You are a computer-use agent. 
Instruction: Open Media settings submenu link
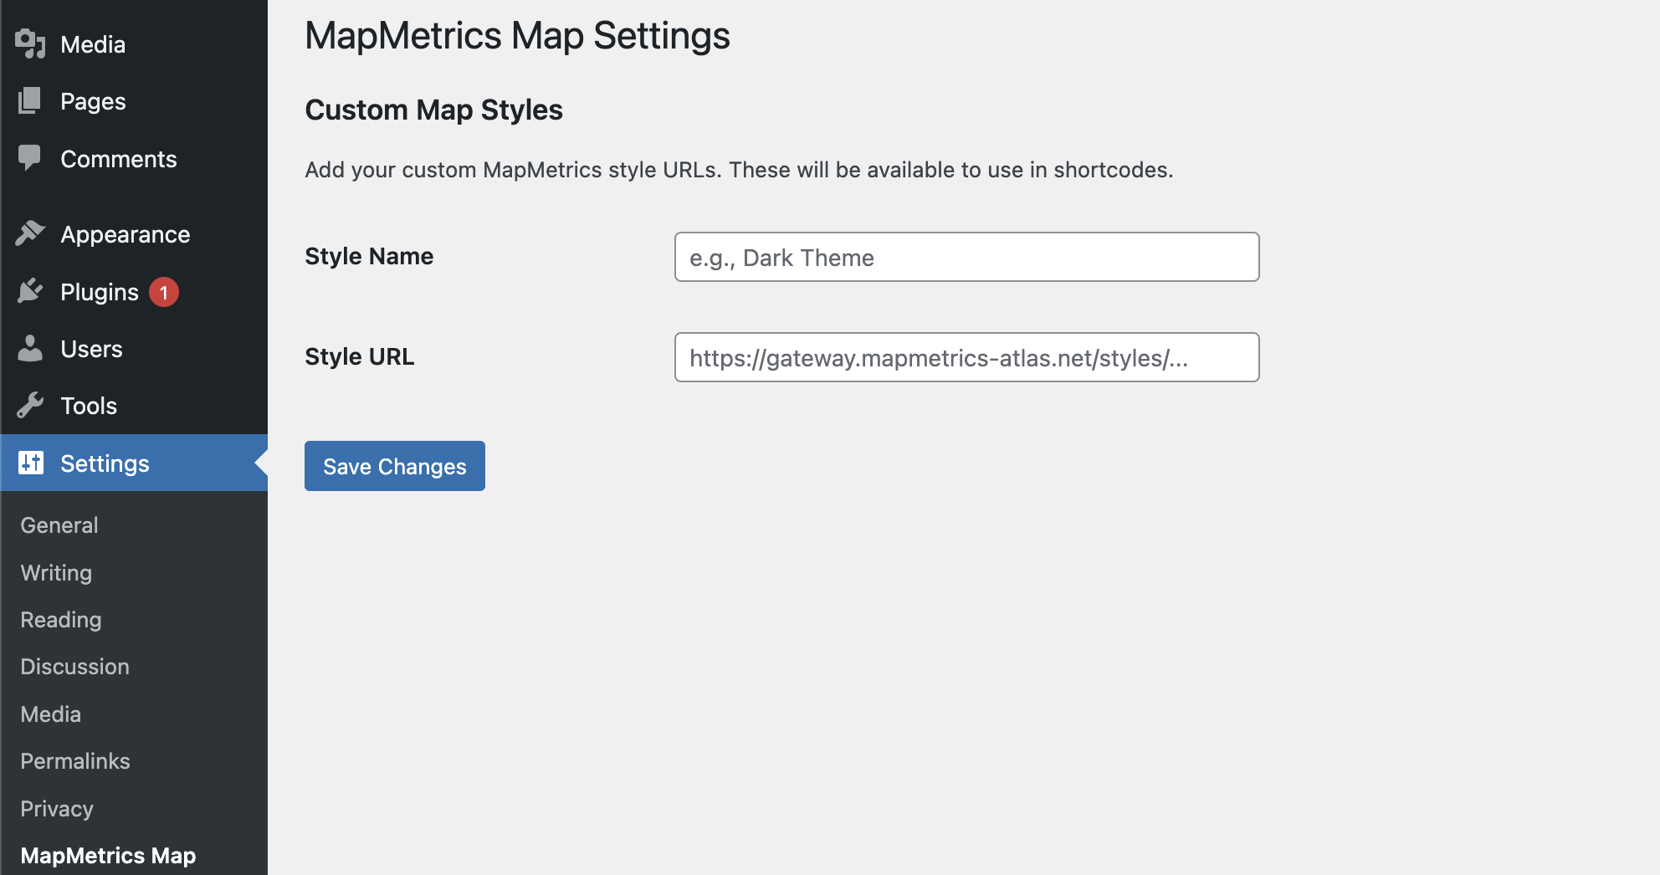50,714
